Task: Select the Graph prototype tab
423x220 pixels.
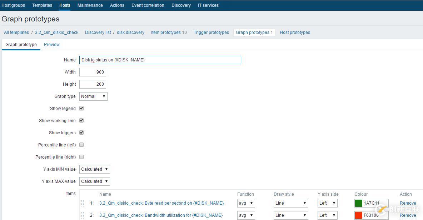Action: [21, 45]
